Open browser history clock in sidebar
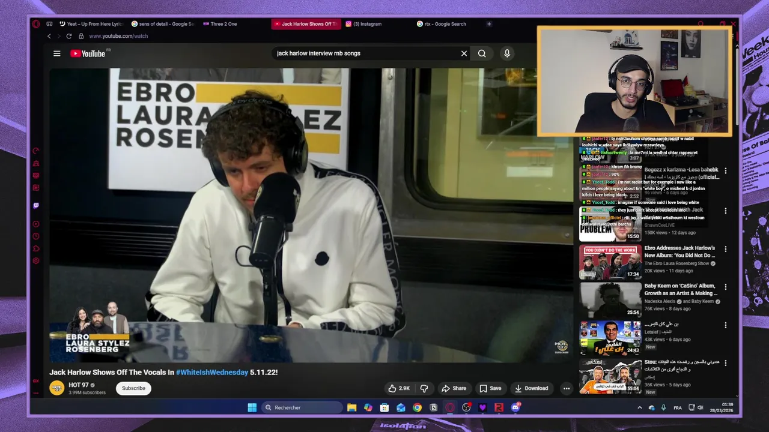The image size is (769, 432). (x=36, y=236)
